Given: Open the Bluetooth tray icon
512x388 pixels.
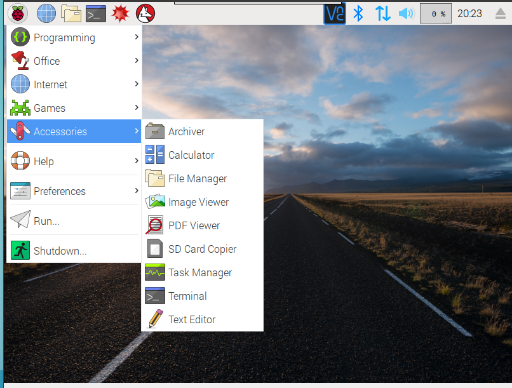Looking at the screenshot, I should click(x=358, y=13).
